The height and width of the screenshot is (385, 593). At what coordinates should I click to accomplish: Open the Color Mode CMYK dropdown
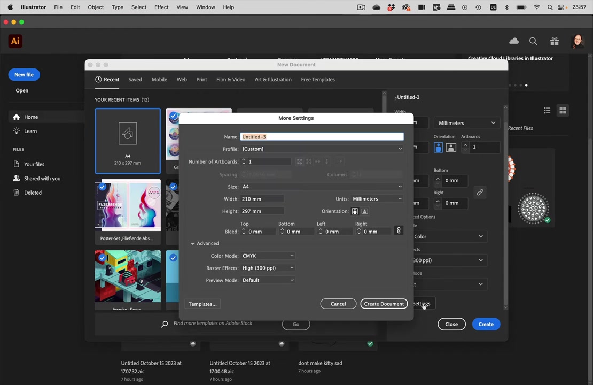click(268, 256)
